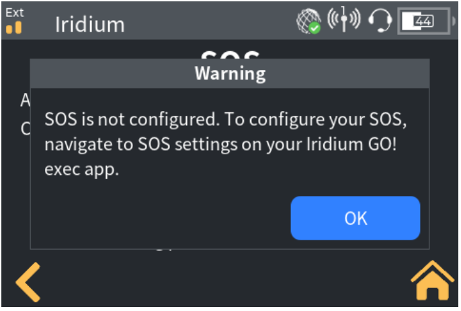The image size is (461, 311).
Task: Click the Ext label above signal bars
Action: point(14,12)
